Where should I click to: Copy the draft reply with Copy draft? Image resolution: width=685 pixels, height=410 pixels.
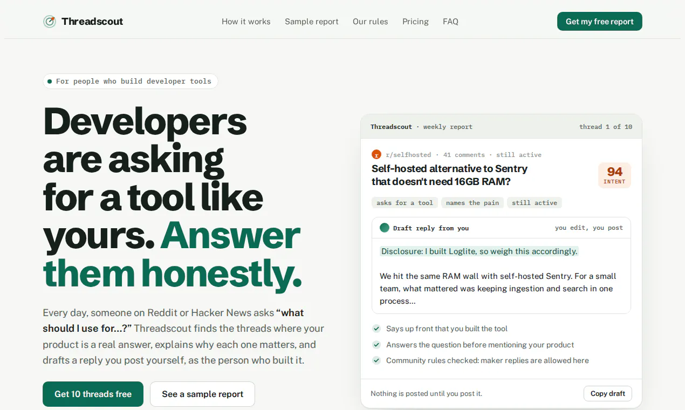608,393
